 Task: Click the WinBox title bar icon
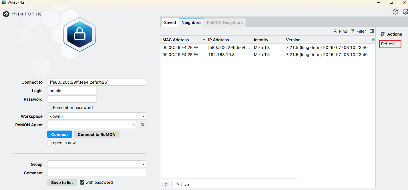[4, 2]
